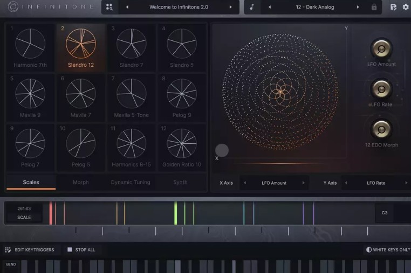Select the Harmonics 8-15 scale
Image resolution: width=411 pixels, height=273 pixels.
(x=131, y=148)
